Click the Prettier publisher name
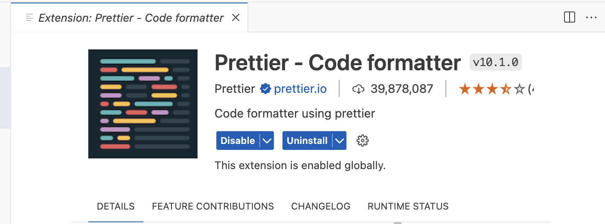Viewport: 605px width, 224px height. pos(235,89)
